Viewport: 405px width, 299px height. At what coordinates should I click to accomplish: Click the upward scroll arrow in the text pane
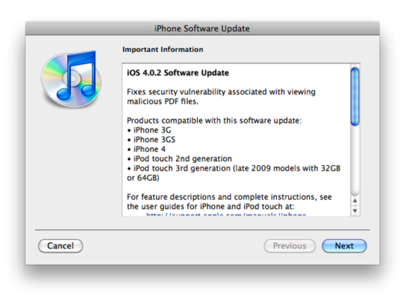point(355,200)
